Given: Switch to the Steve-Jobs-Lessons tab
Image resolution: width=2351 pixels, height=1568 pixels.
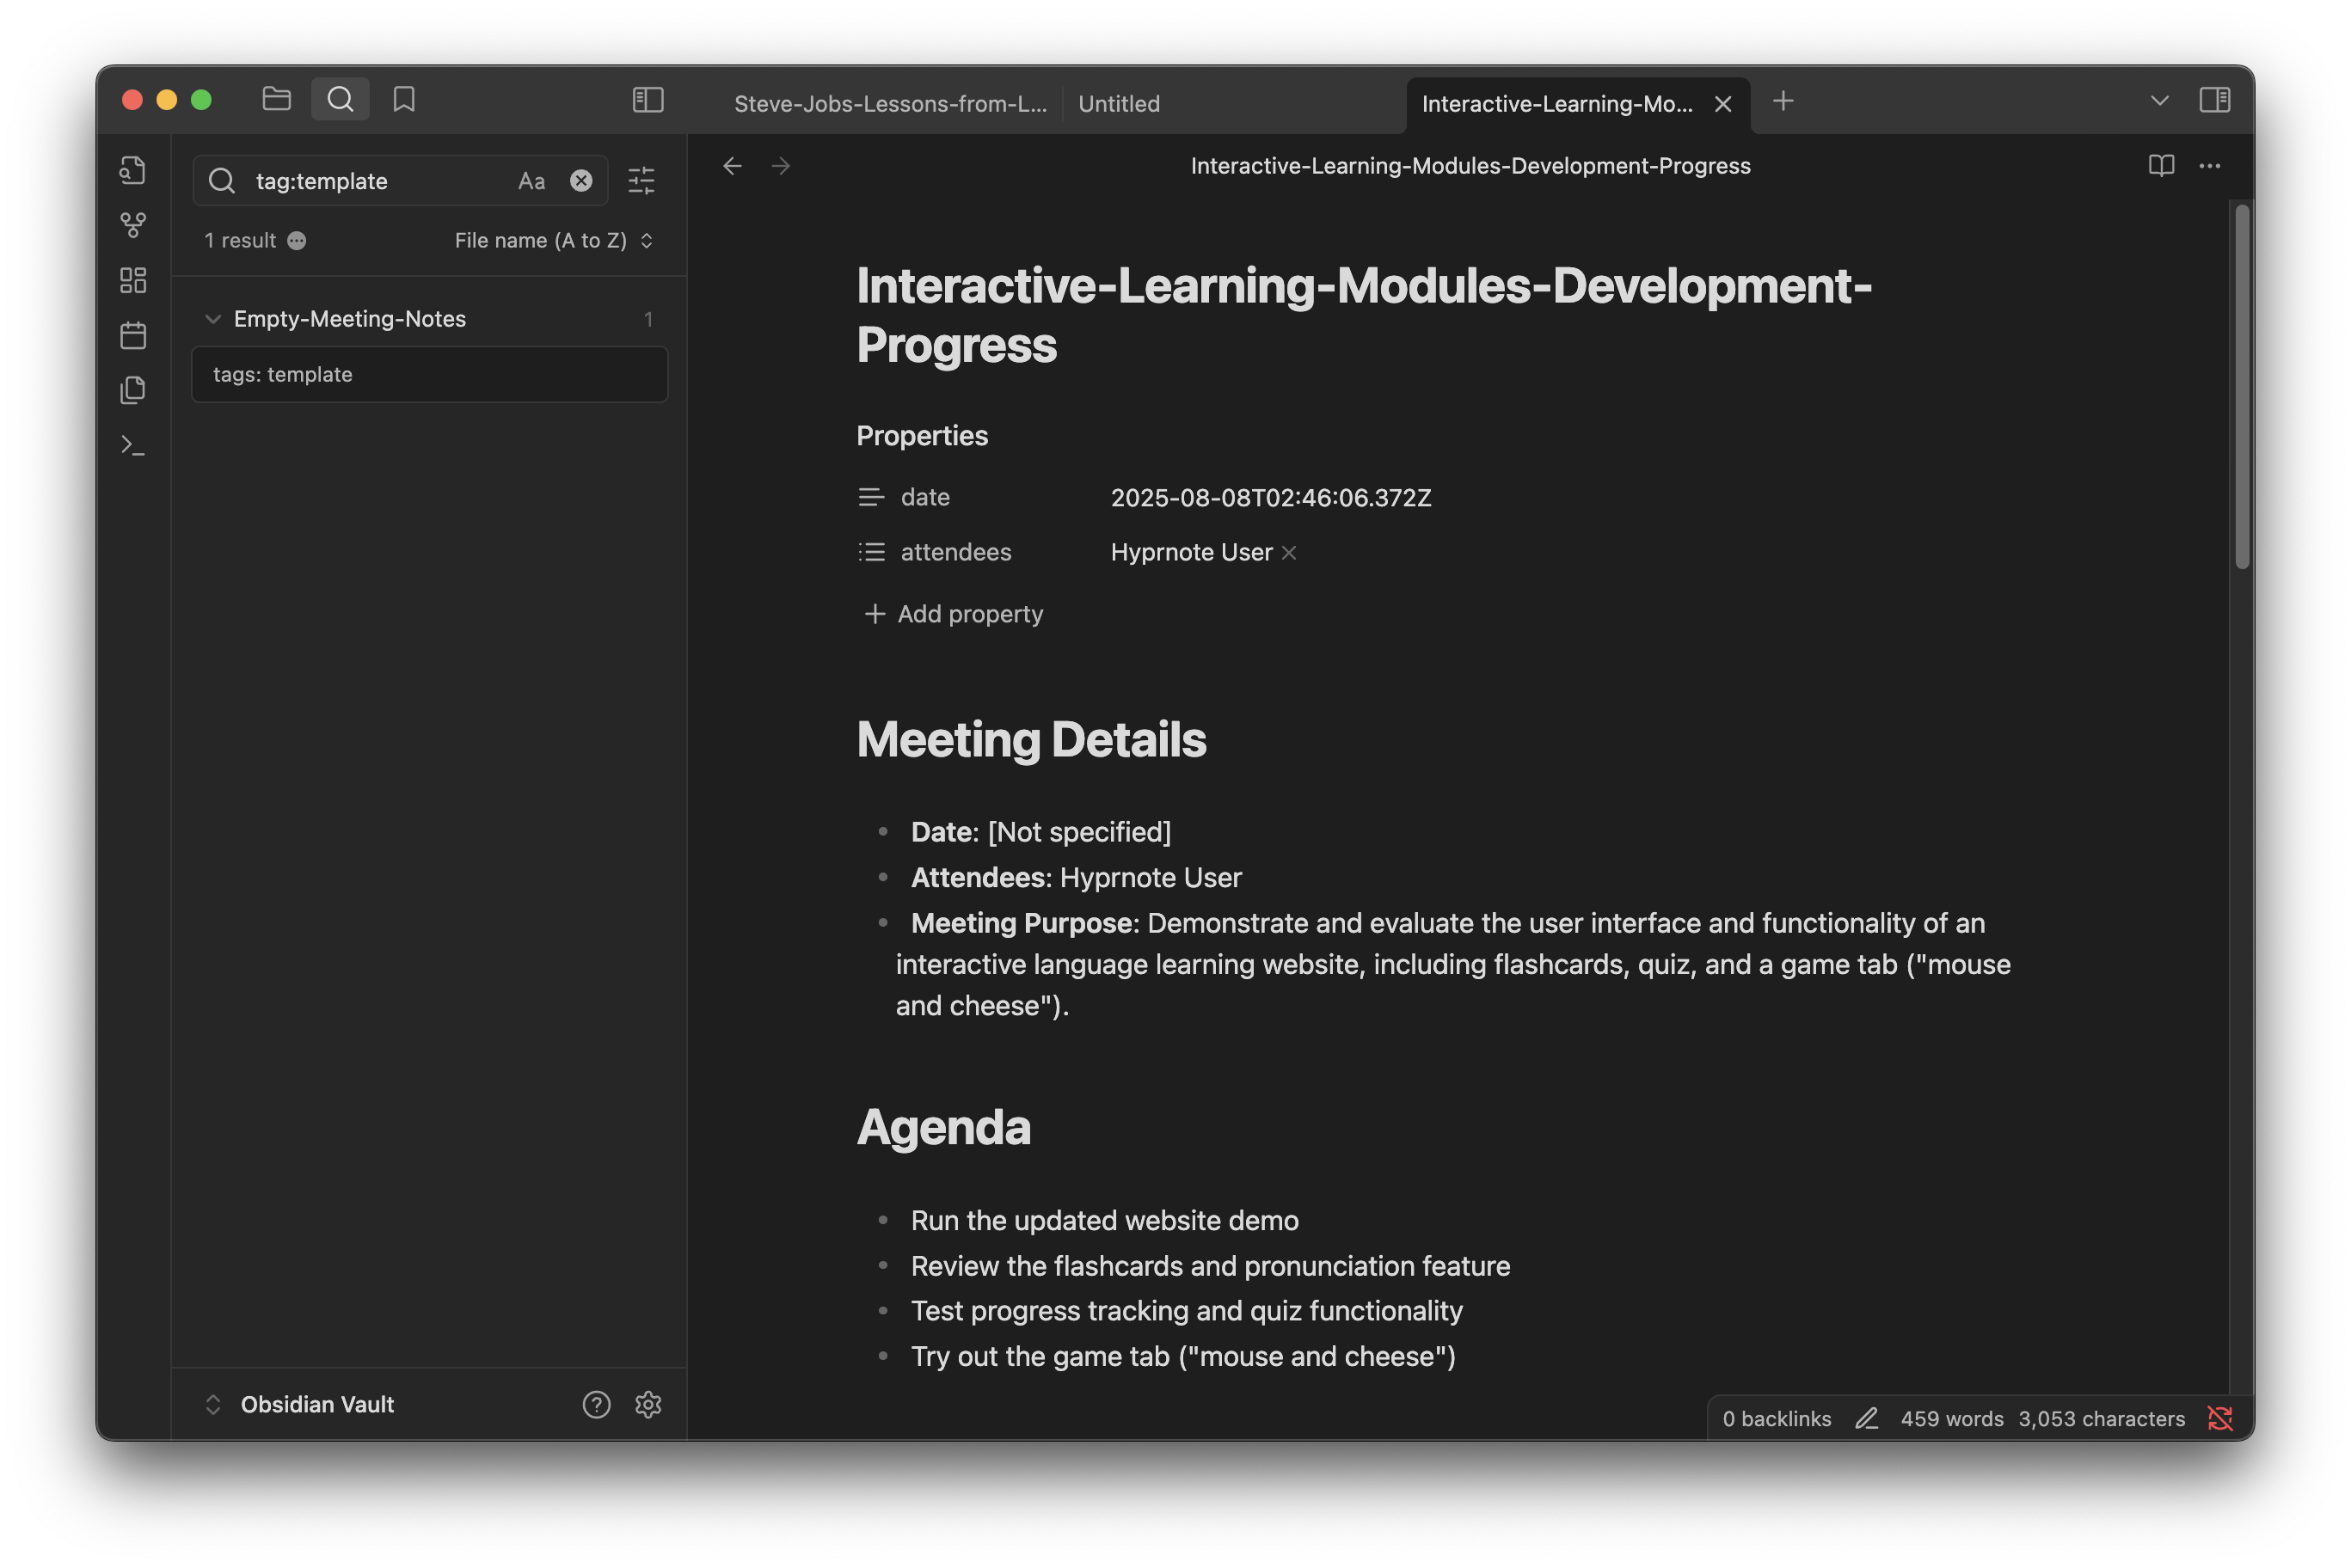Looking at the screenshot, I should pyautogui.click(x=889, y=104).
